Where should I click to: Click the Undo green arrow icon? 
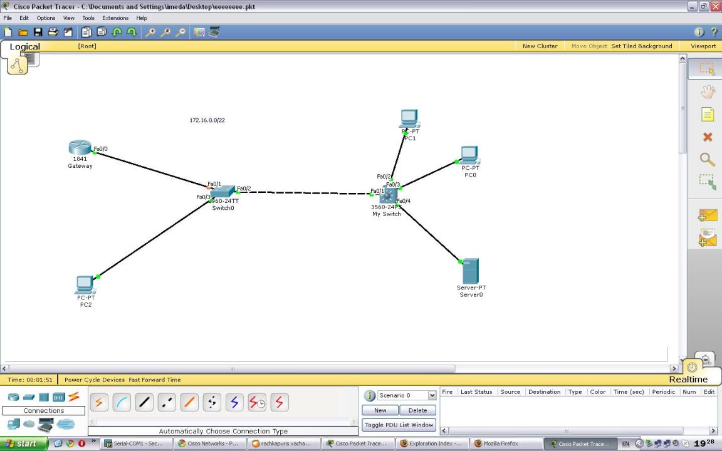[x=117, y=32]
